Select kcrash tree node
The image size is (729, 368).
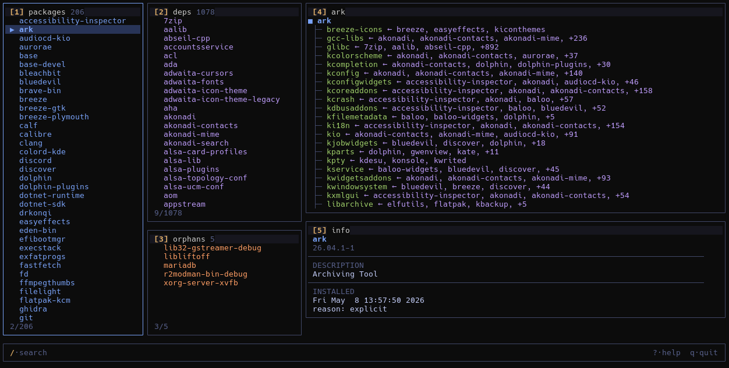[x=341, y=100]
